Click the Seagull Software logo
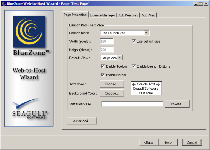Viewport: 210px width, 150px height. point(30,109)
